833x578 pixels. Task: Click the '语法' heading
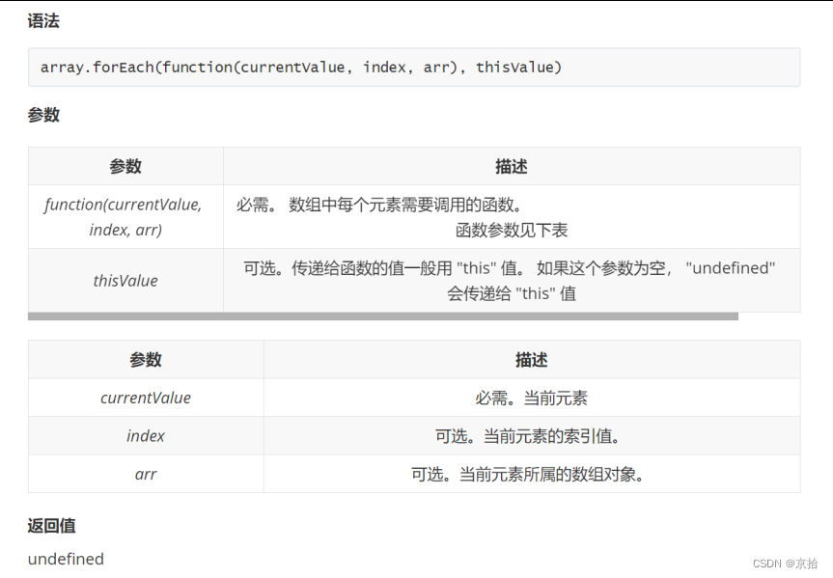click(x=43, y=21)
